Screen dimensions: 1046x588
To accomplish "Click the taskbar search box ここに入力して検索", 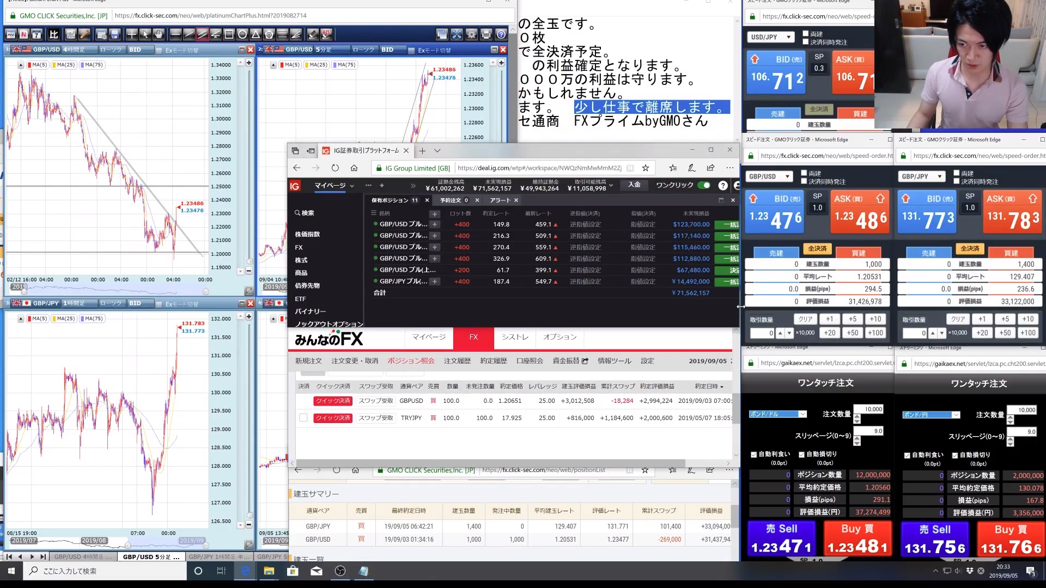I will pyautogui.click(x=106, y=571).
